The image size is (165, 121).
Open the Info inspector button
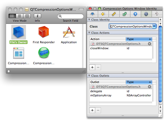[x=37, y=16]
